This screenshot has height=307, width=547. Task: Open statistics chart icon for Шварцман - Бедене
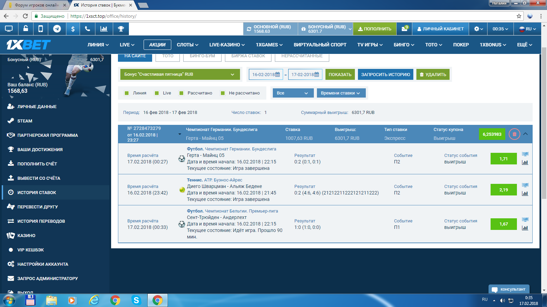(525, 193)
